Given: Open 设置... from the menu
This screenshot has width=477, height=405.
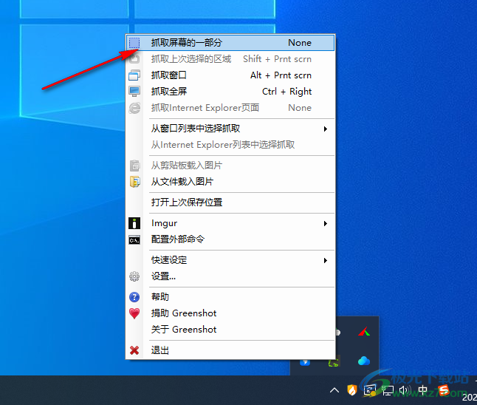Looking at the screenshot, I should point(230,276).
